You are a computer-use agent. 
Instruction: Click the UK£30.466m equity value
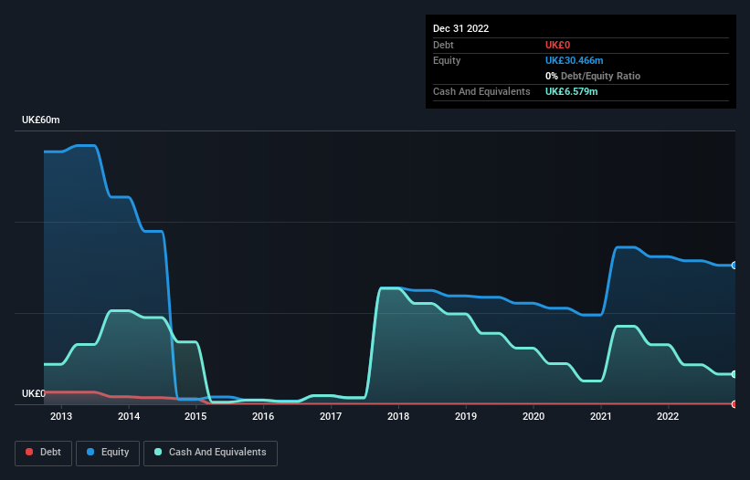[574, 60]
